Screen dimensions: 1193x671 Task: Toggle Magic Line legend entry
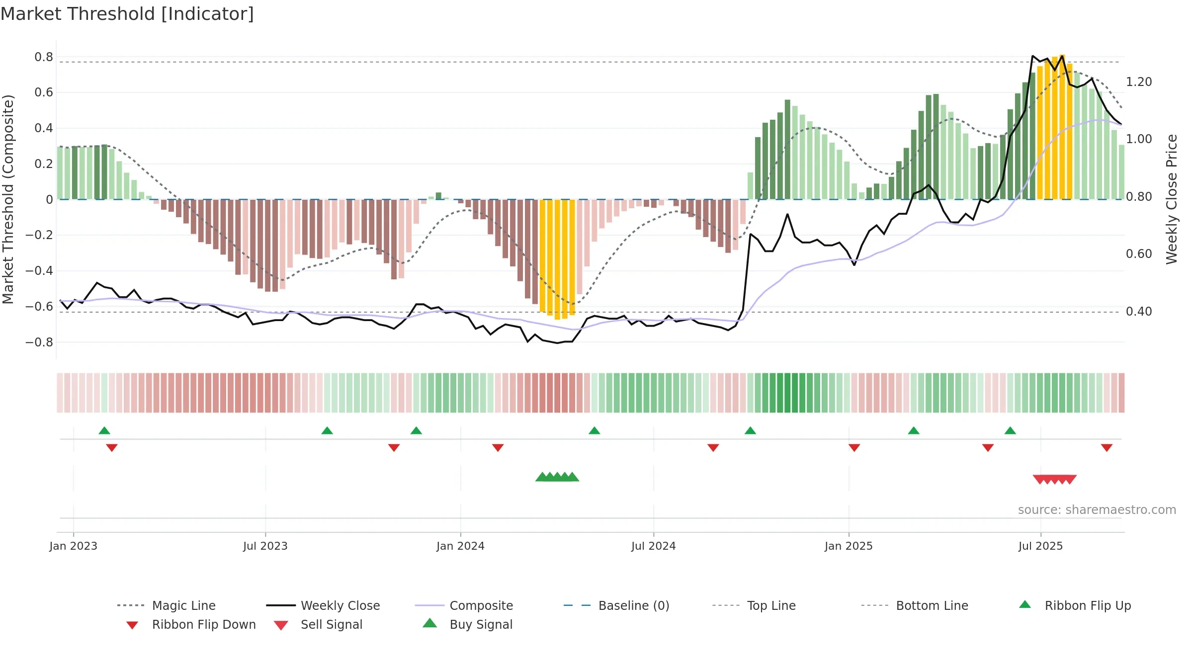[x=166, y=605]
